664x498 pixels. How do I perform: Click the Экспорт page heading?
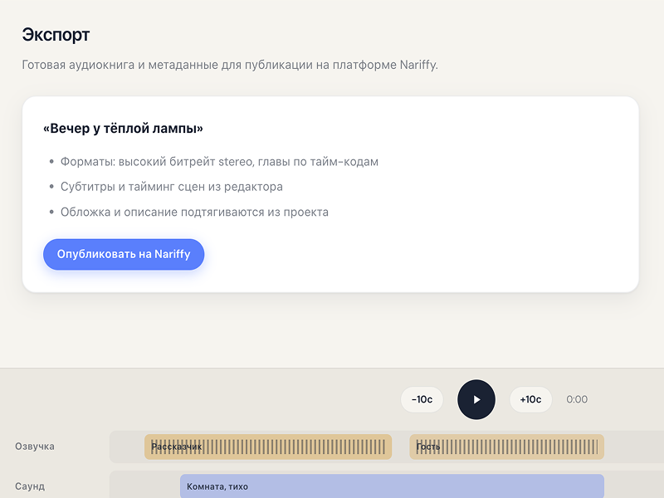tap(56, 35)
